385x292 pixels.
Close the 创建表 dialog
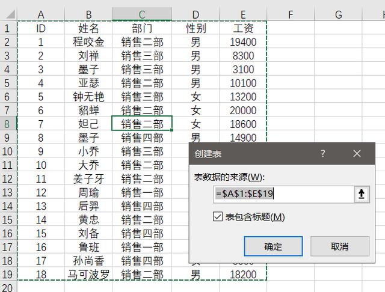click(357, 153)
